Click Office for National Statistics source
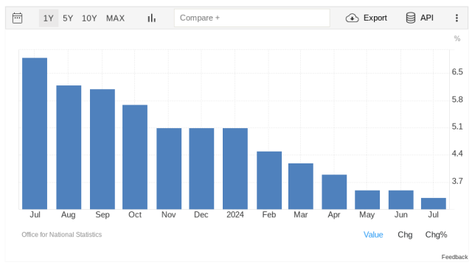This screenshot has width=472, height=265. point(62,235)
